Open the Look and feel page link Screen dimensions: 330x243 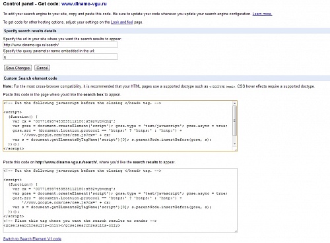tap(121, 22)
